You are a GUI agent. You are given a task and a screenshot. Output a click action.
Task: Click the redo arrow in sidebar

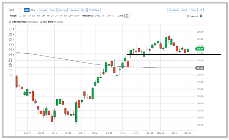(10, 75)
